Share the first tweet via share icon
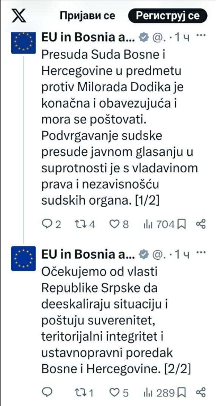The width and height of the screenshot is (216, 406). pyautogui.click(x=201, y=224)
